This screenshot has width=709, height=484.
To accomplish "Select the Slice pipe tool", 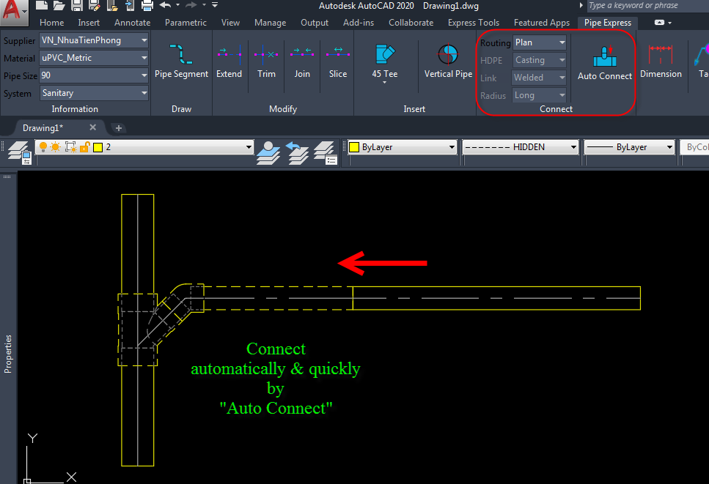I will (x=338, y=61).
